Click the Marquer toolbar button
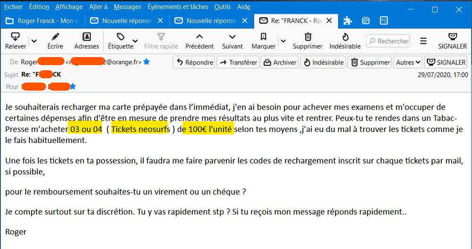 (263, 41)
